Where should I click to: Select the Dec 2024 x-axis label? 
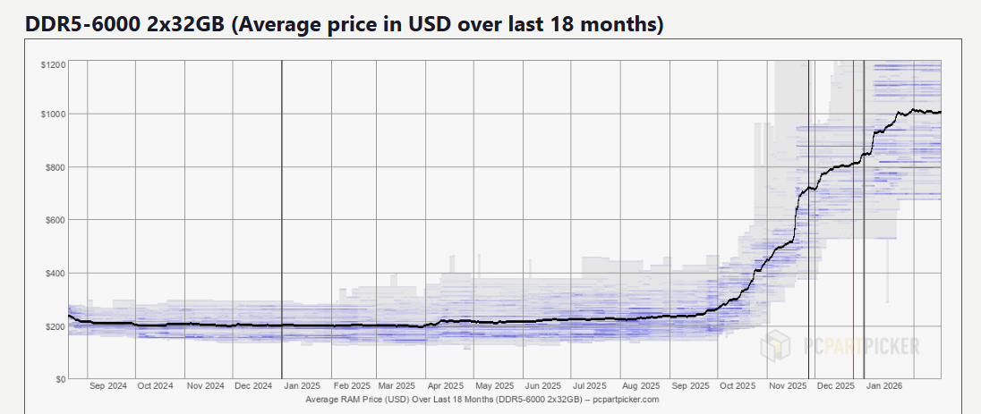[x=254, y=386]
